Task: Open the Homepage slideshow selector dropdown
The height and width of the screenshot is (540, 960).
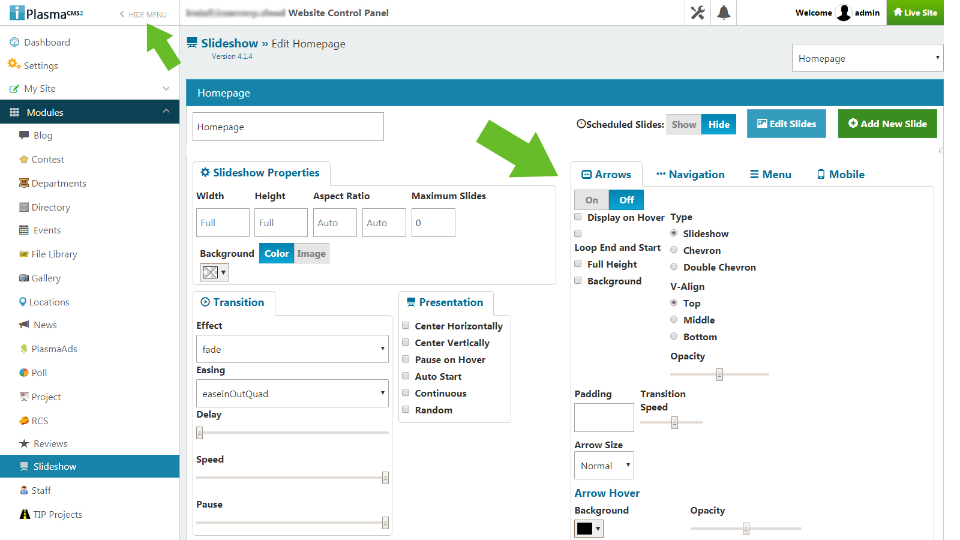Action: tap(868, 58)
